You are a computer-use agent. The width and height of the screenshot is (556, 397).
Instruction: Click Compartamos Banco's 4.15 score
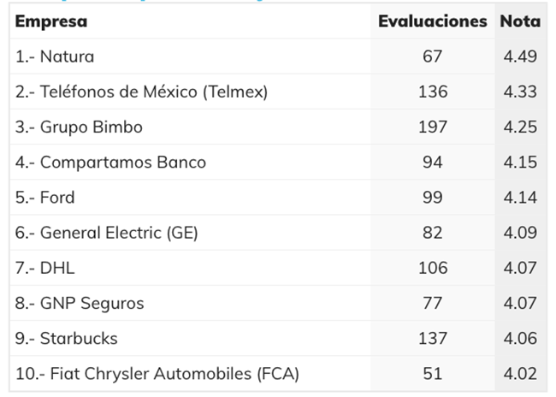click(521, 162)
